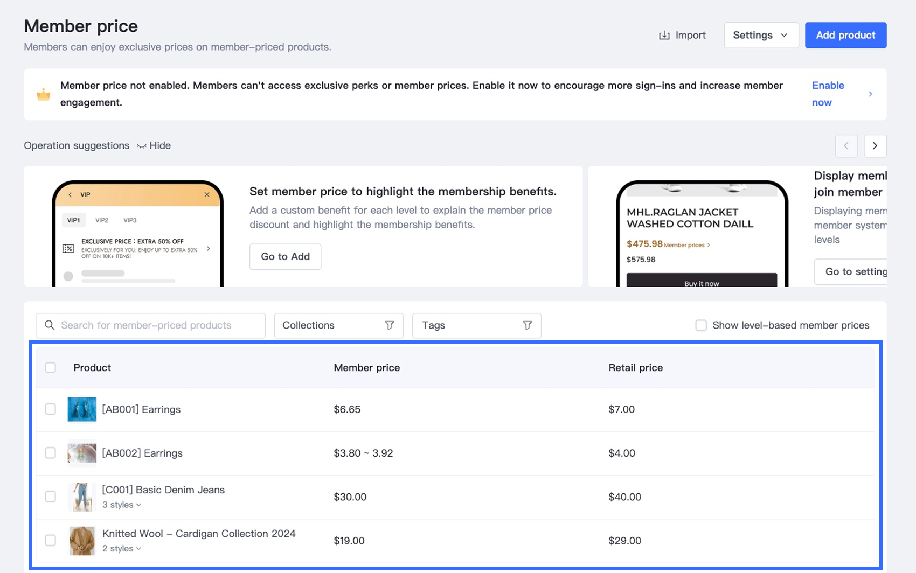
Task: Open the Settings dropdown
Action: [x=761, y=36]
